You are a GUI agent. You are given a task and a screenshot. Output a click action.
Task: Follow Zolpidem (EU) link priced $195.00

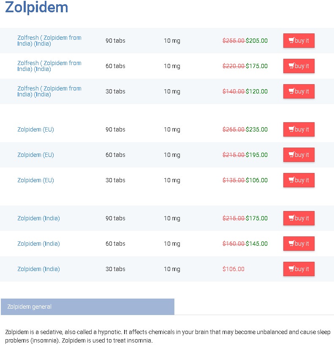[x=35, y=155]
